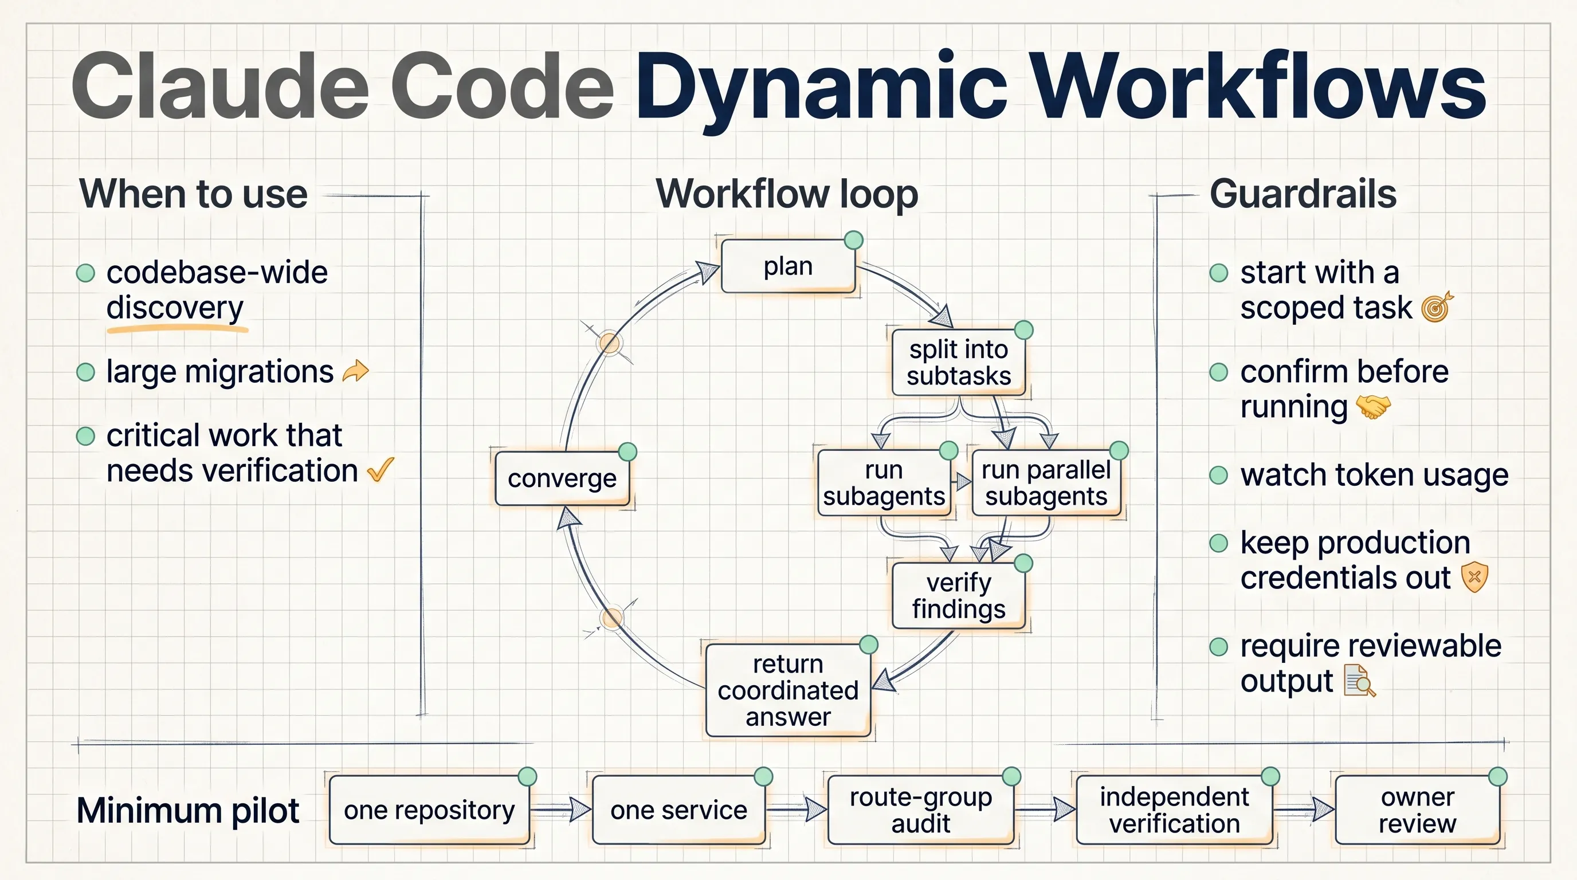1577x880 pixels.
Task: Click the green dot on the "plan" box
Action: pyautogui.click(x=853, y=241)
